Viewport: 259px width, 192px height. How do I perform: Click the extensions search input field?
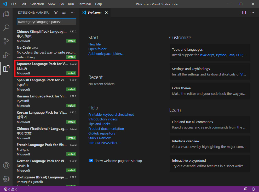pos(47,22)
